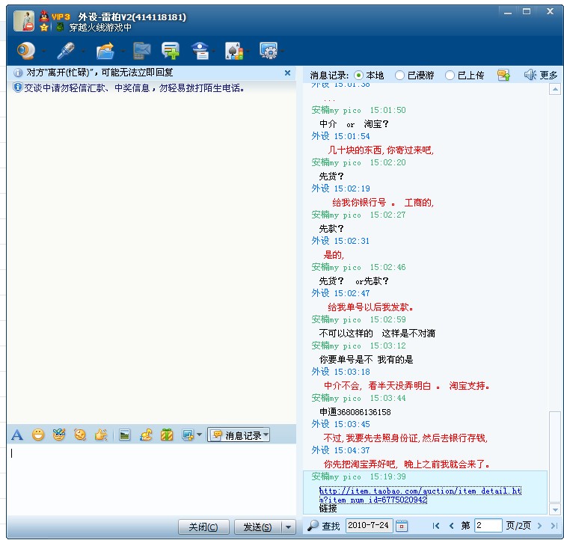Take a screenshot with screen capture icon

(x=188, y=435)
